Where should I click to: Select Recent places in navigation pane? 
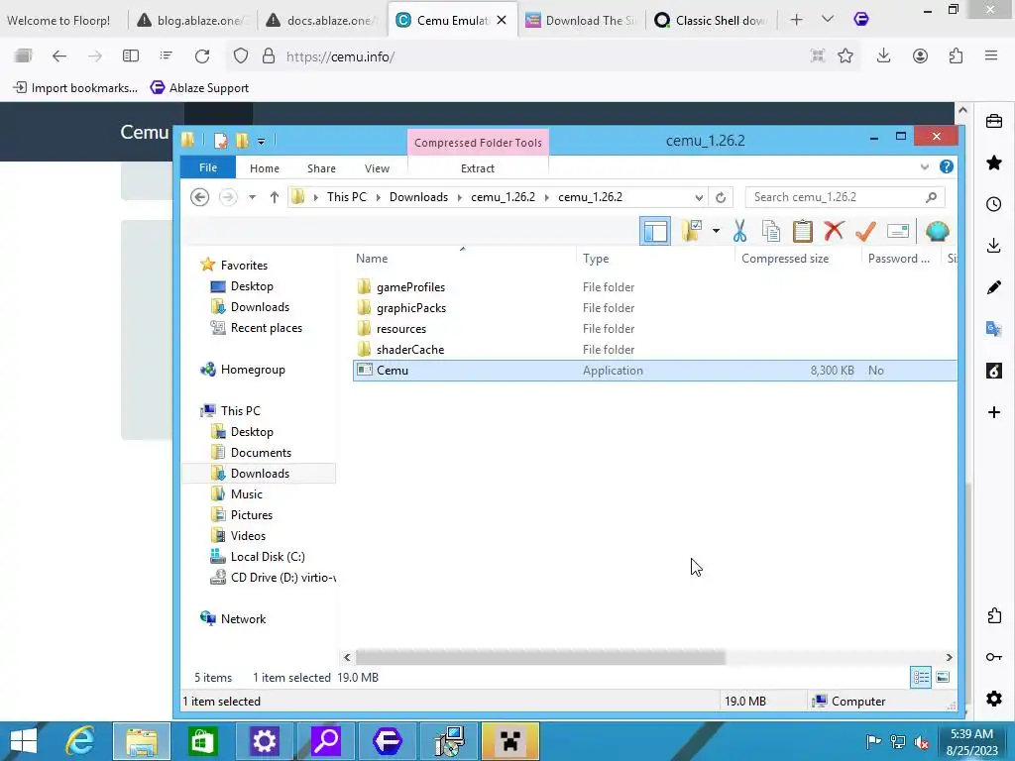pos(266,327)
